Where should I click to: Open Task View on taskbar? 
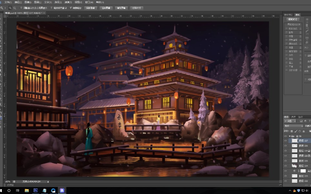18,190
